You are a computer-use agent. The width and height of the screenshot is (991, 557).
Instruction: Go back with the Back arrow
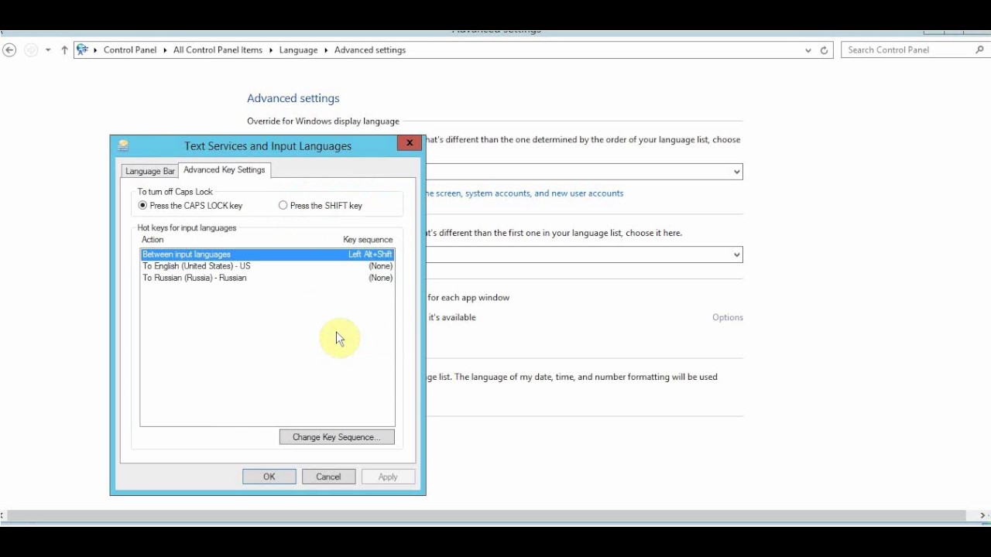click(9, 50)
